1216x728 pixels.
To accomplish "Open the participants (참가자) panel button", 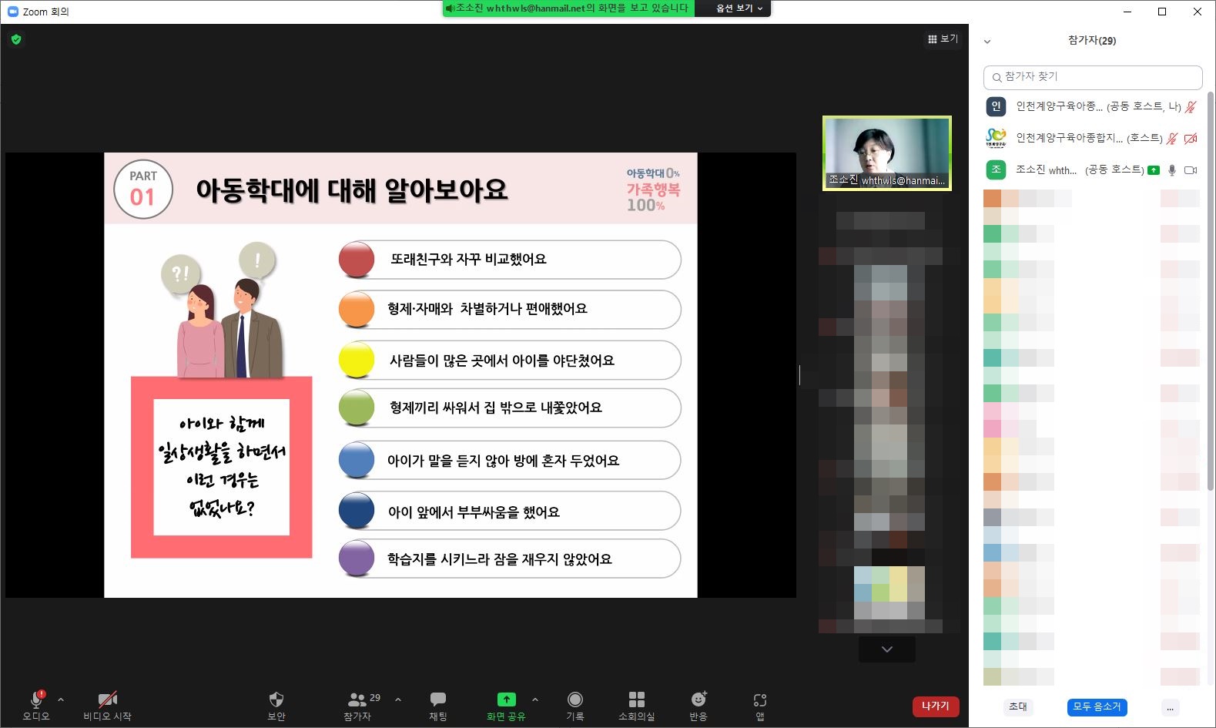I will 357,699.
